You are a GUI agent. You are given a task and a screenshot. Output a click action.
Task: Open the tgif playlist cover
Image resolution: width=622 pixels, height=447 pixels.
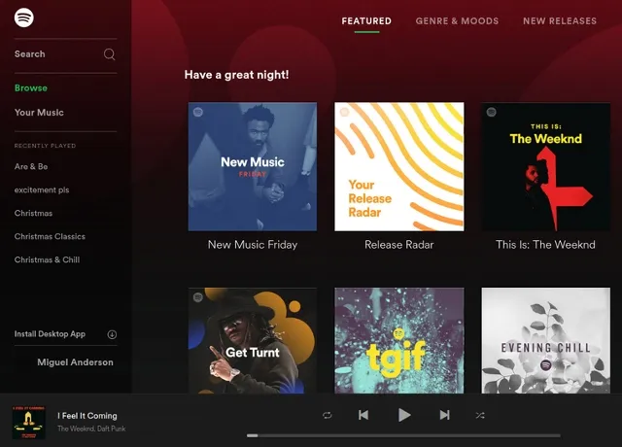tap(399, 340)
